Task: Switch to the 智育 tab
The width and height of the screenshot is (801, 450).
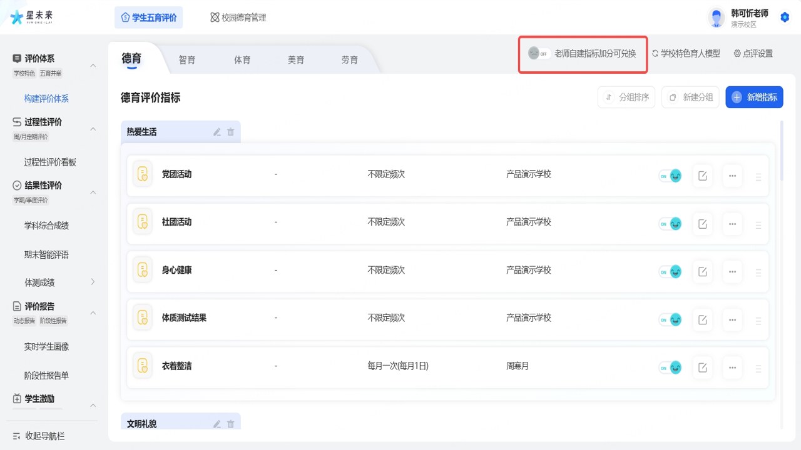Action: pos(187,60)
